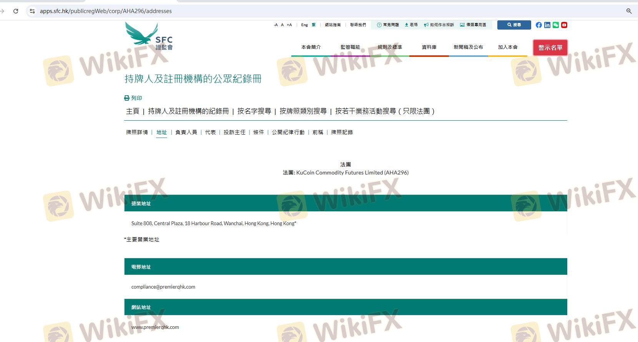The height and width of the screenshot is (342, 638).
Task: Open the SFC LinkedIn icon
Action: point(547,25)
